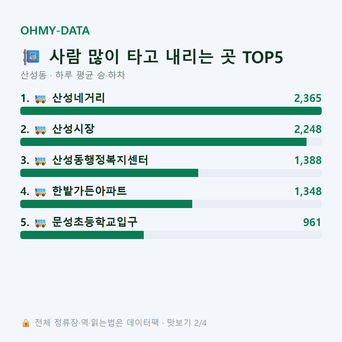Click the bus icon beside 산성시장

tap(40, 130)
